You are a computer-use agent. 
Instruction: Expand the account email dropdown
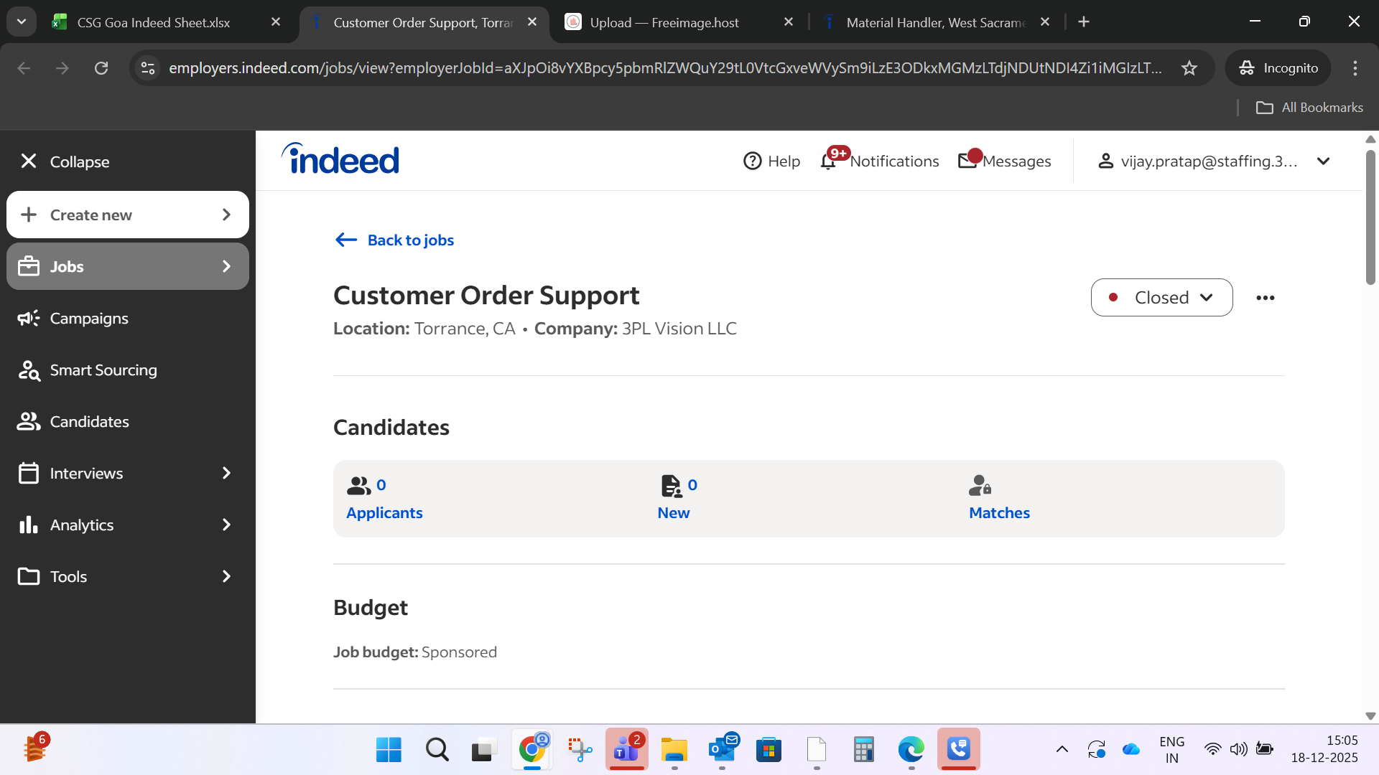click(x=1323, y=161)
